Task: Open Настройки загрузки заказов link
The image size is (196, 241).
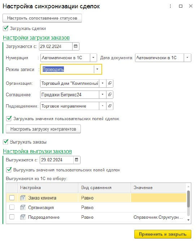Action: (36, 38)
